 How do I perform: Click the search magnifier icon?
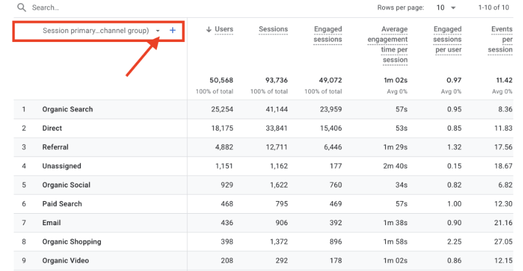[22, 8]
